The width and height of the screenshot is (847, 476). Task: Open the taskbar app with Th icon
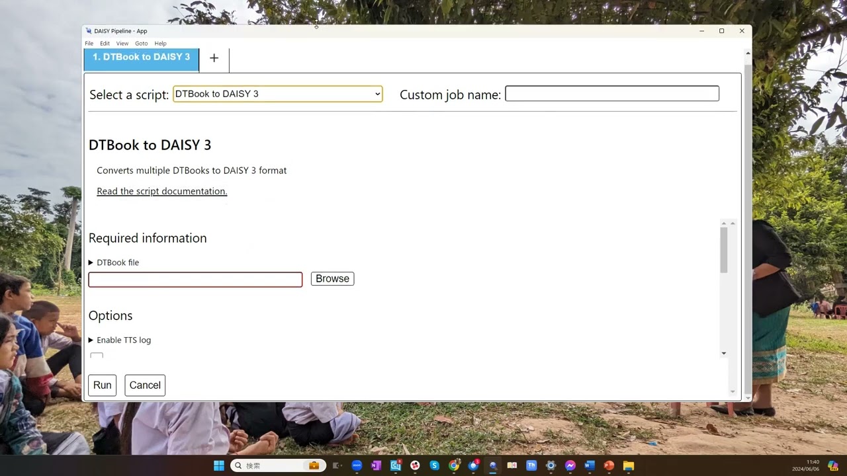point(531,465)
